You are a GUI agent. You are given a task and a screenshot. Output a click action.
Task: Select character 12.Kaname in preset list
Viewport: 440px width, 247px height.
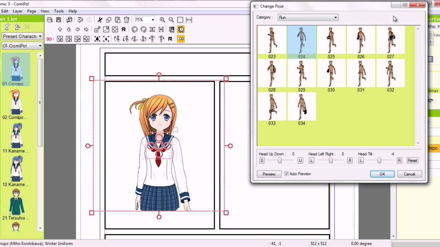pos(16,172)
